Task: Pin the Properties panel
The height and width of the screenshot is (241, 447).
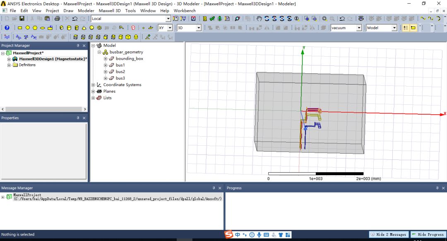Action: point(78,118)
